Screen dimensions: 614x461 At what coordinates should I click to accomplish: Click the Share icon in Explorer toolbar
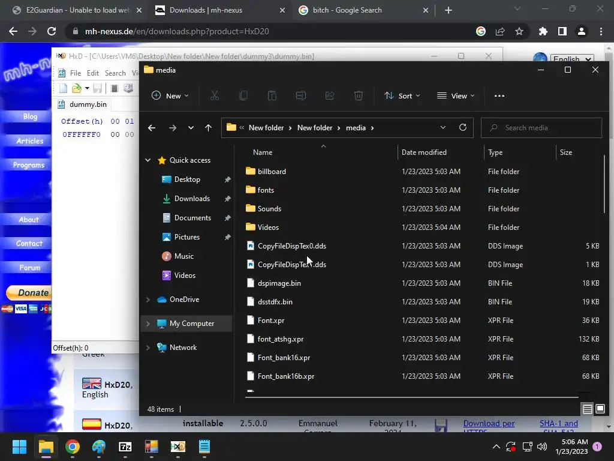(330, 95)
